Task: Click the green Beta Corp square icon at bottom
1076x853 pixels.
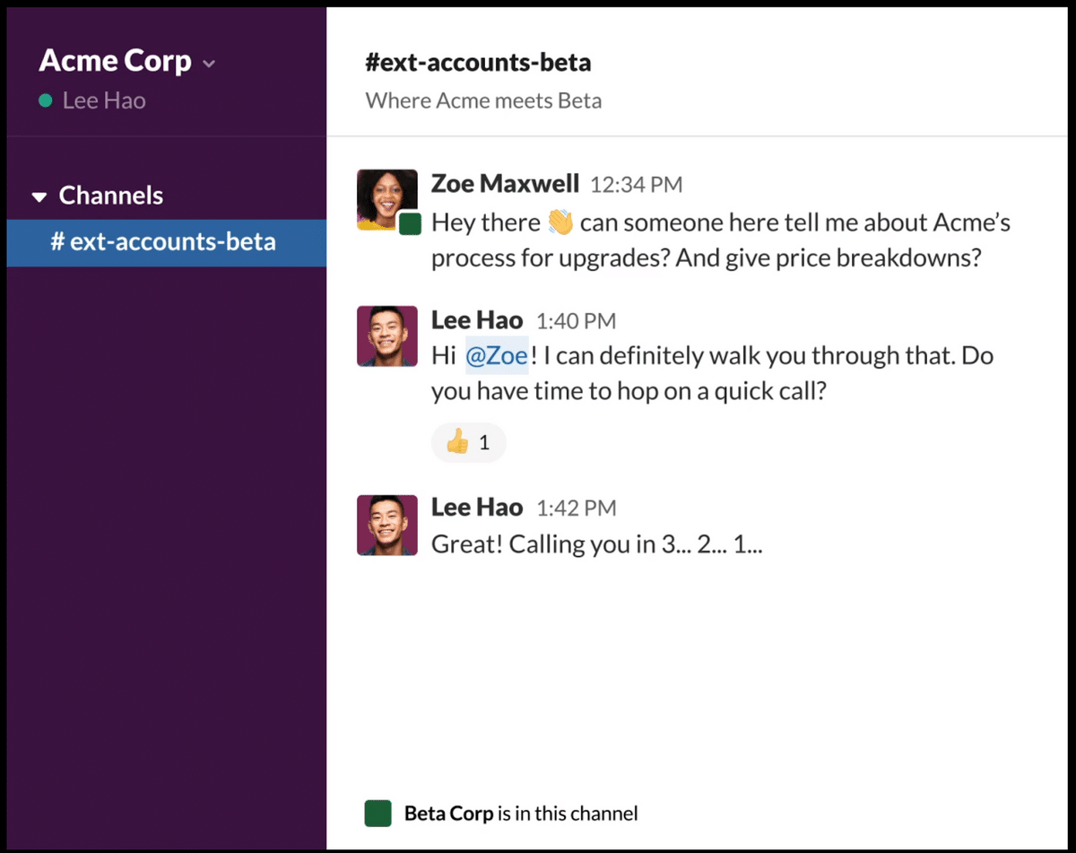Action: (377, 814)
